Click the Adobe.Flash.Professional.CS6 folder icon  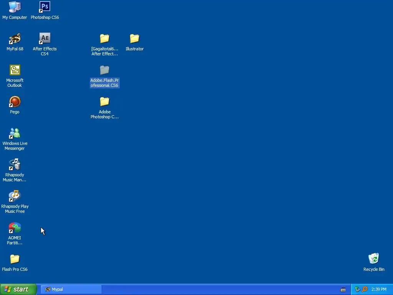click(x=104, y=70)
